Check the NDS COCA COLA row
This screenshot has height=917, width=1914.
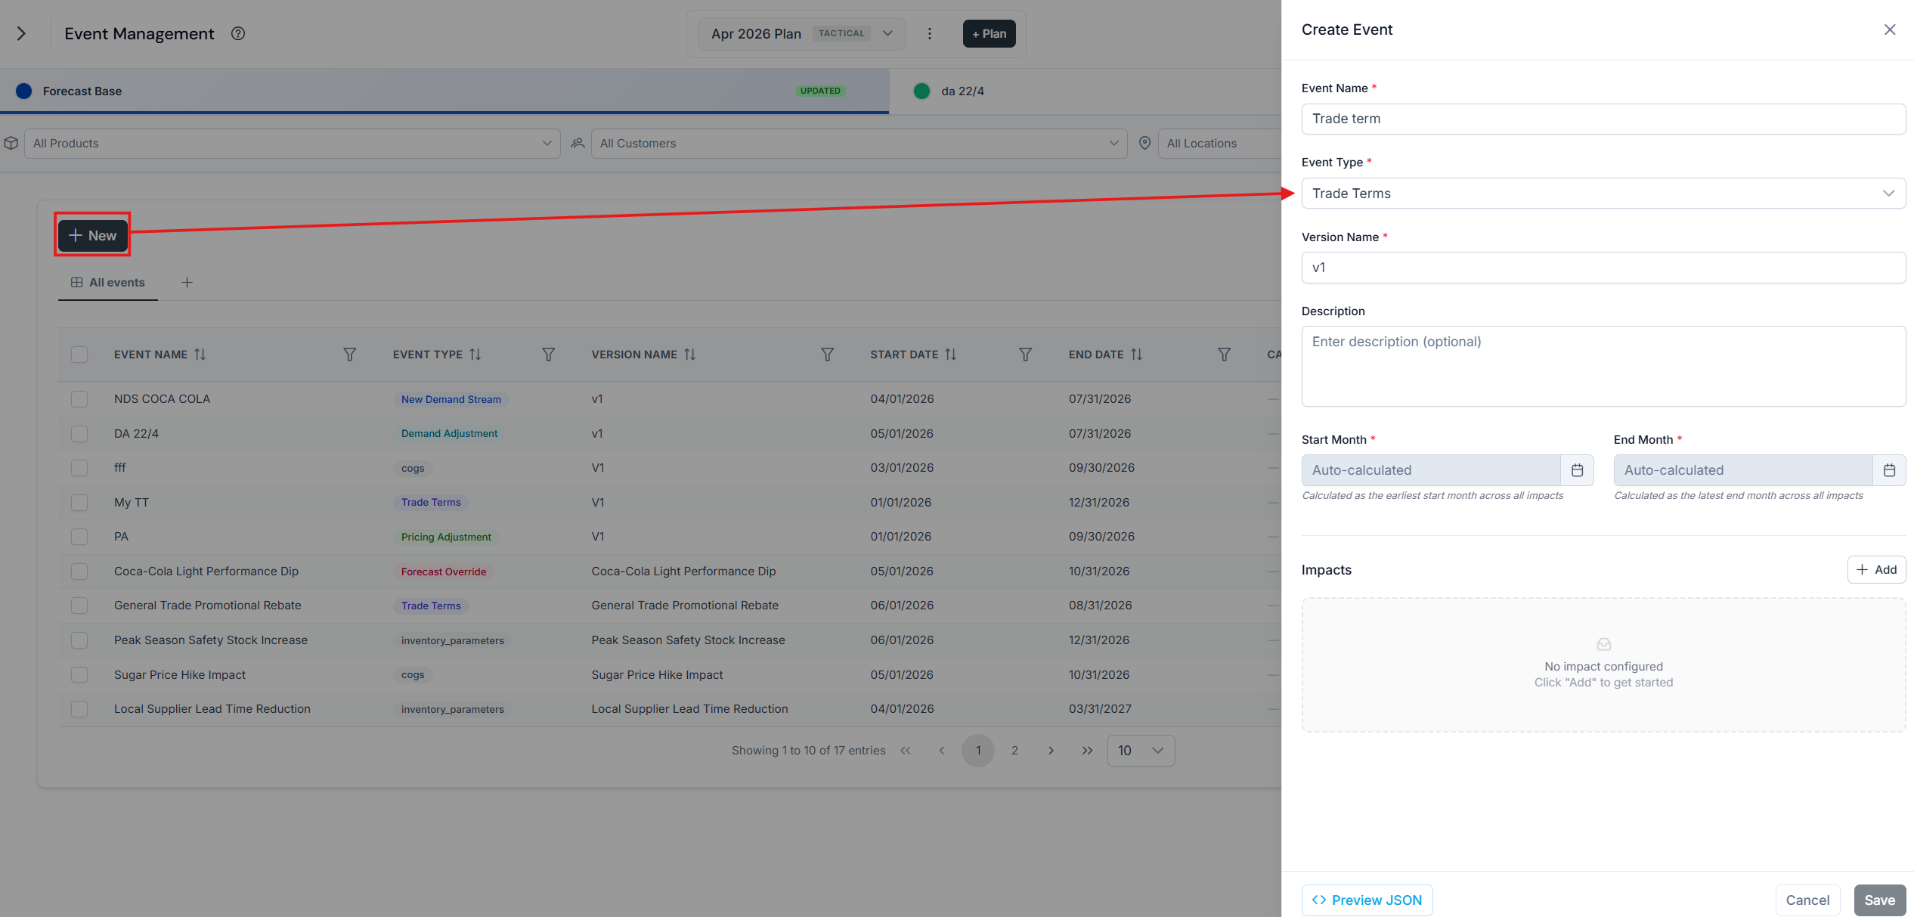79,399
